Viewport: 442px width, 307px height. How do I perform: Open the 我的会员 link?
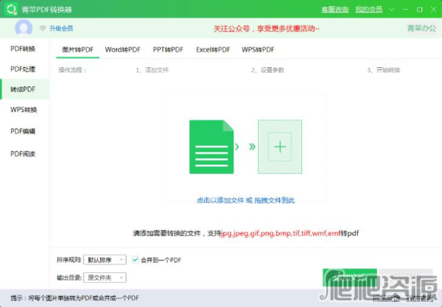click(369, 10)
